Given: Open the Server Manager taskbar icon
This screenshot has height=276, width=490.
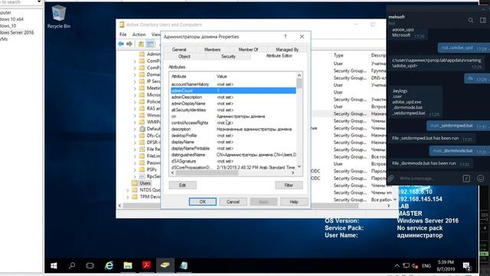Looking at the screenshot, I should (x=184, y=266).
